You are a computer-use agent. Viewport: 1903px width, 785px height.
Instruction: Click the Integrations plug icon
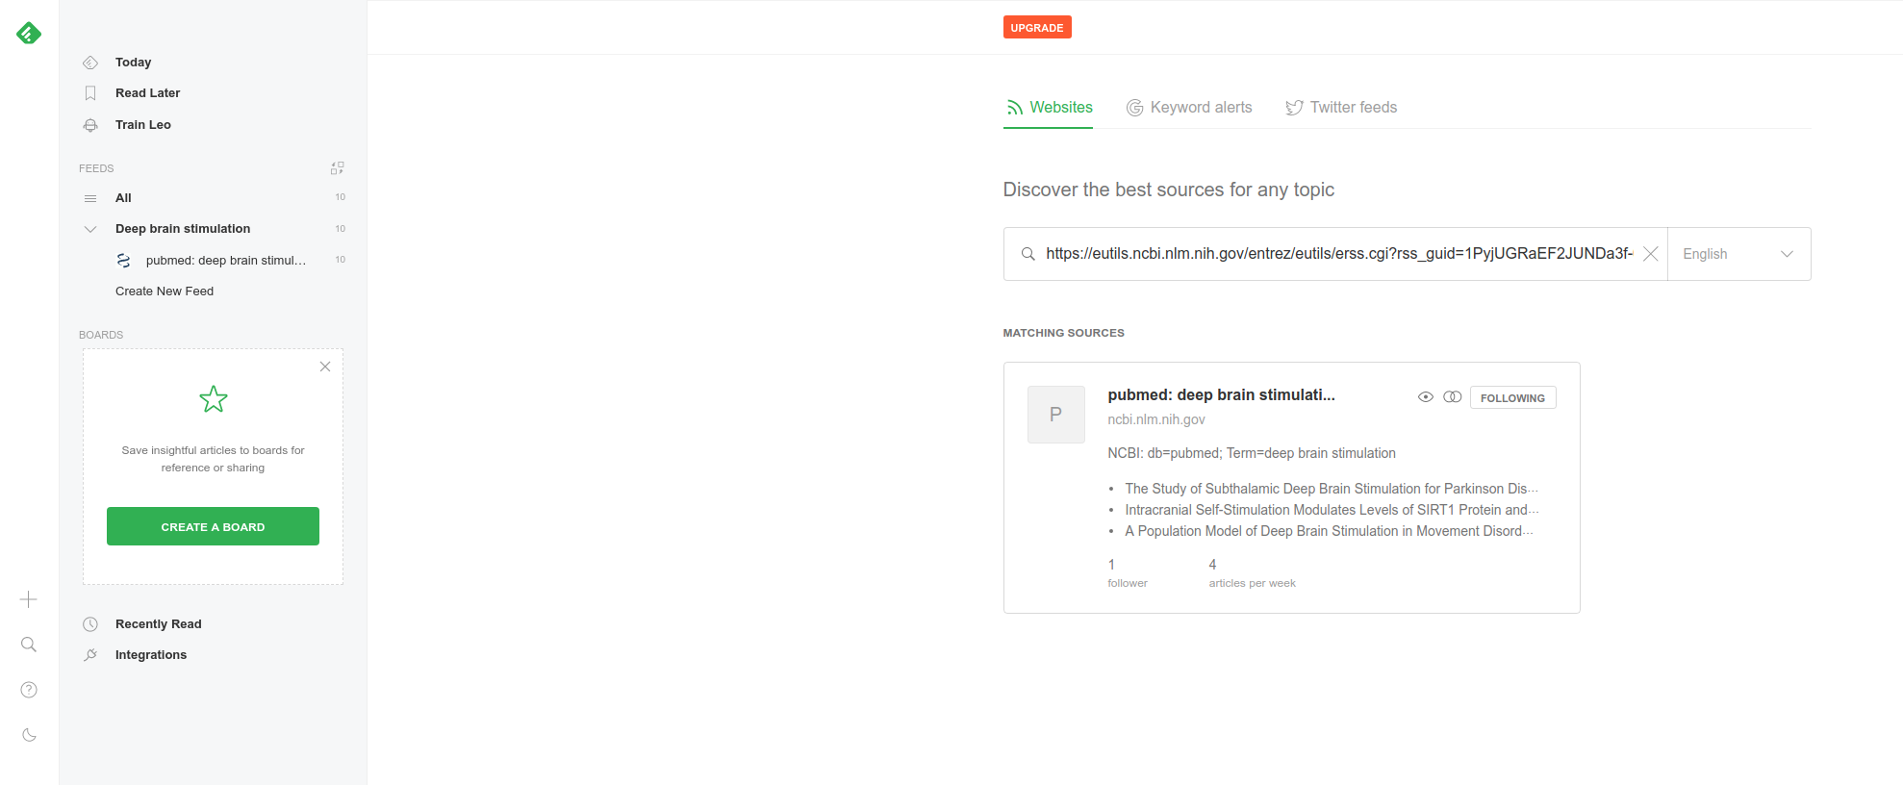90,655
